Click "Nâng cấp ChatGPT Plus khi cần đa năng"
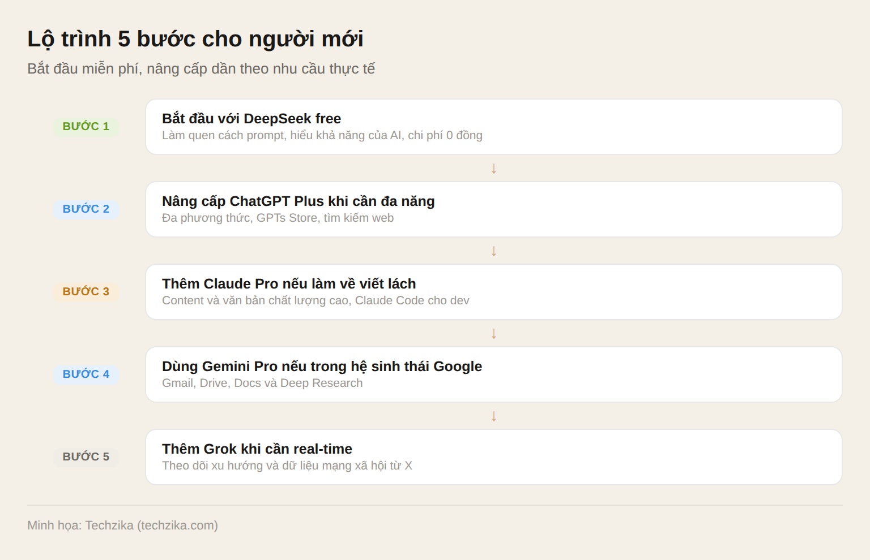 click(x=298, y=201)
